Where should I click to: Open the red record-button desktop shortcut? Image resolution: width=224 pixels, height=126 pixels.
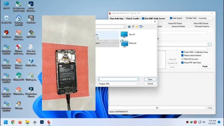click(x=6, y=34)
